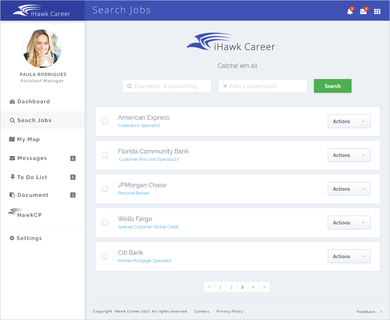Viewport: 390px width, 320px height.
Task: Click the My Map icon
Action: (12, 139)
